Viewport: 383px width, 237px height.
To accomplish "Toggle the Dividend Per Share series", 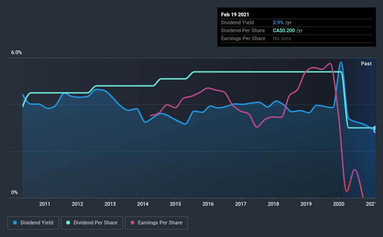I will coord(92,223).
